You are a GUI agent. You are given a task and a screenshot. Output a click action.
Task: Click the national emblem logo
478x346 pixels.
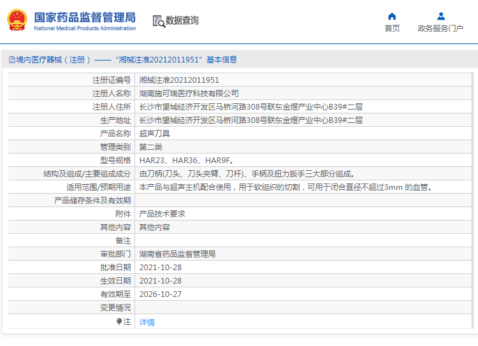[x=17, y=20]
